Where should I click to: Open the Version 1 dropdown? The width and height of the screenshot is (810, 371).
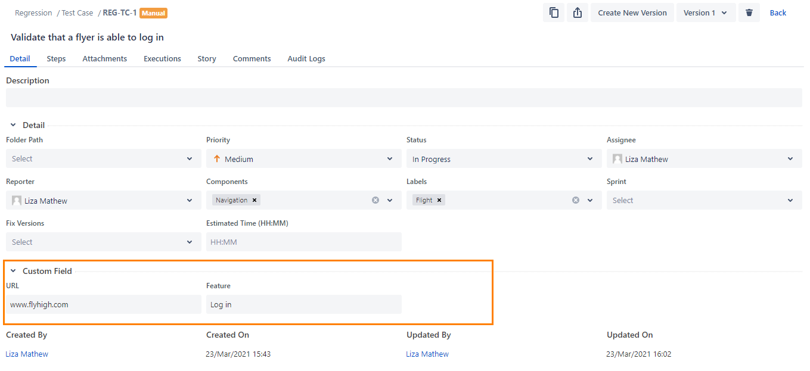[x=706, y=13]
